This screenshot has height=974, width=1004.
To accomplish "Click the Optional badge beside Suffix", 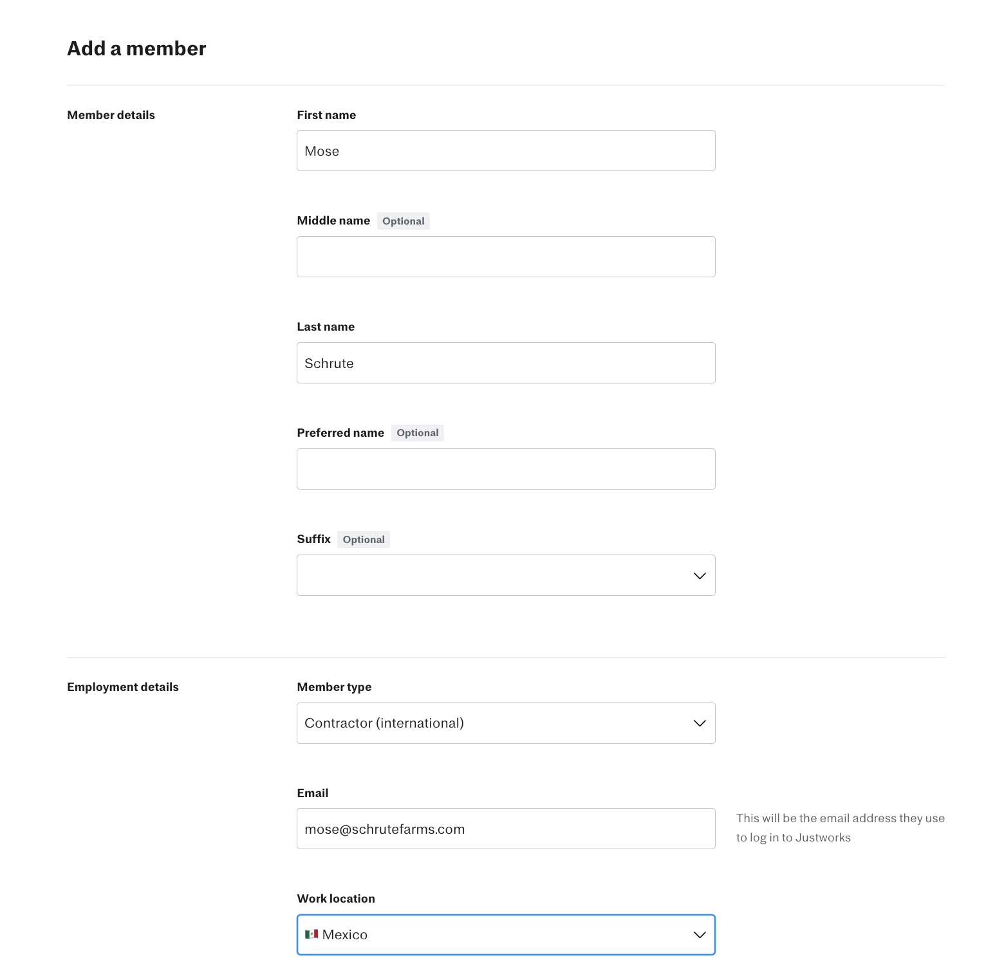I will click(x=364, y=540).
